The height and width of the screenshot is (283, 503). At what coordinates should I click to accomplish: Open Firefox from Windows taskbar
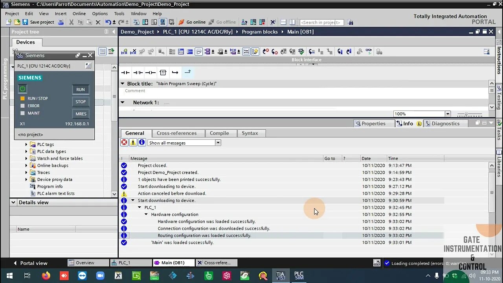coord(46,276)
